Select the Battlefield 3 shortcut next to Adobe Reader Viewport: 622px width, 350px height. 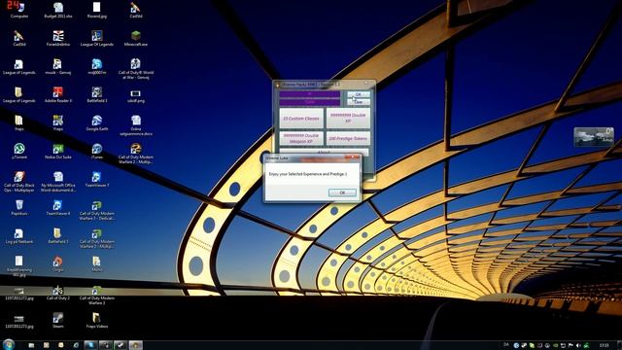[x=97, y=95]
